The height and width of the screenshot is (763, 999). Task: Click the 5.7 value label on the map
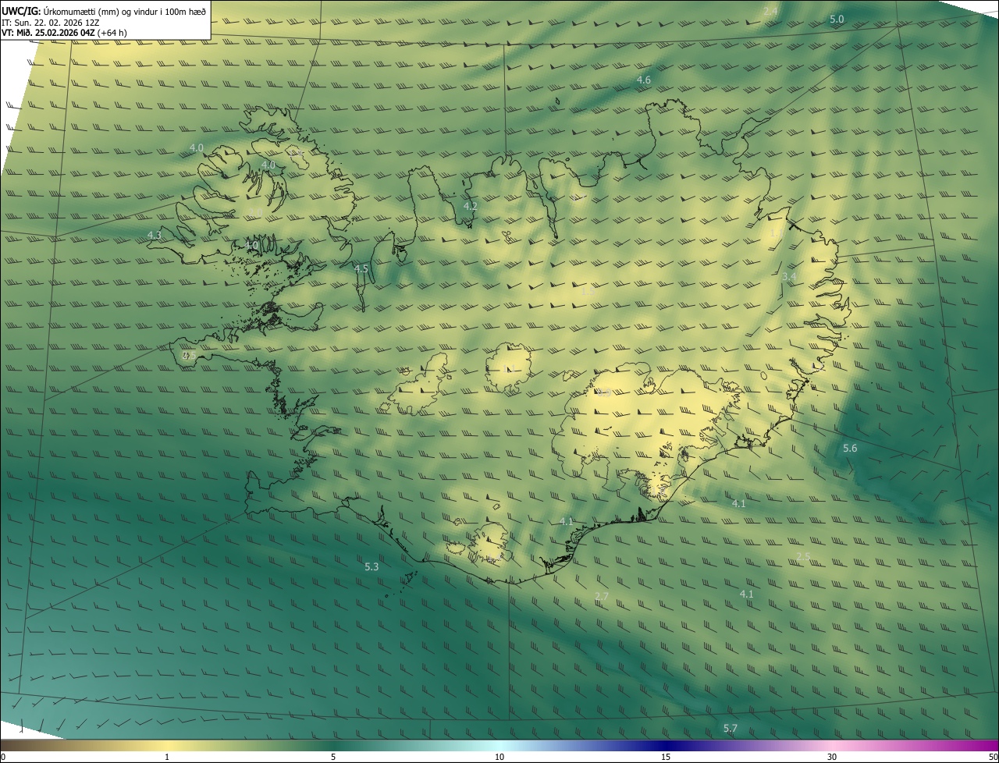pyautogui.click(x=731, y=728)
